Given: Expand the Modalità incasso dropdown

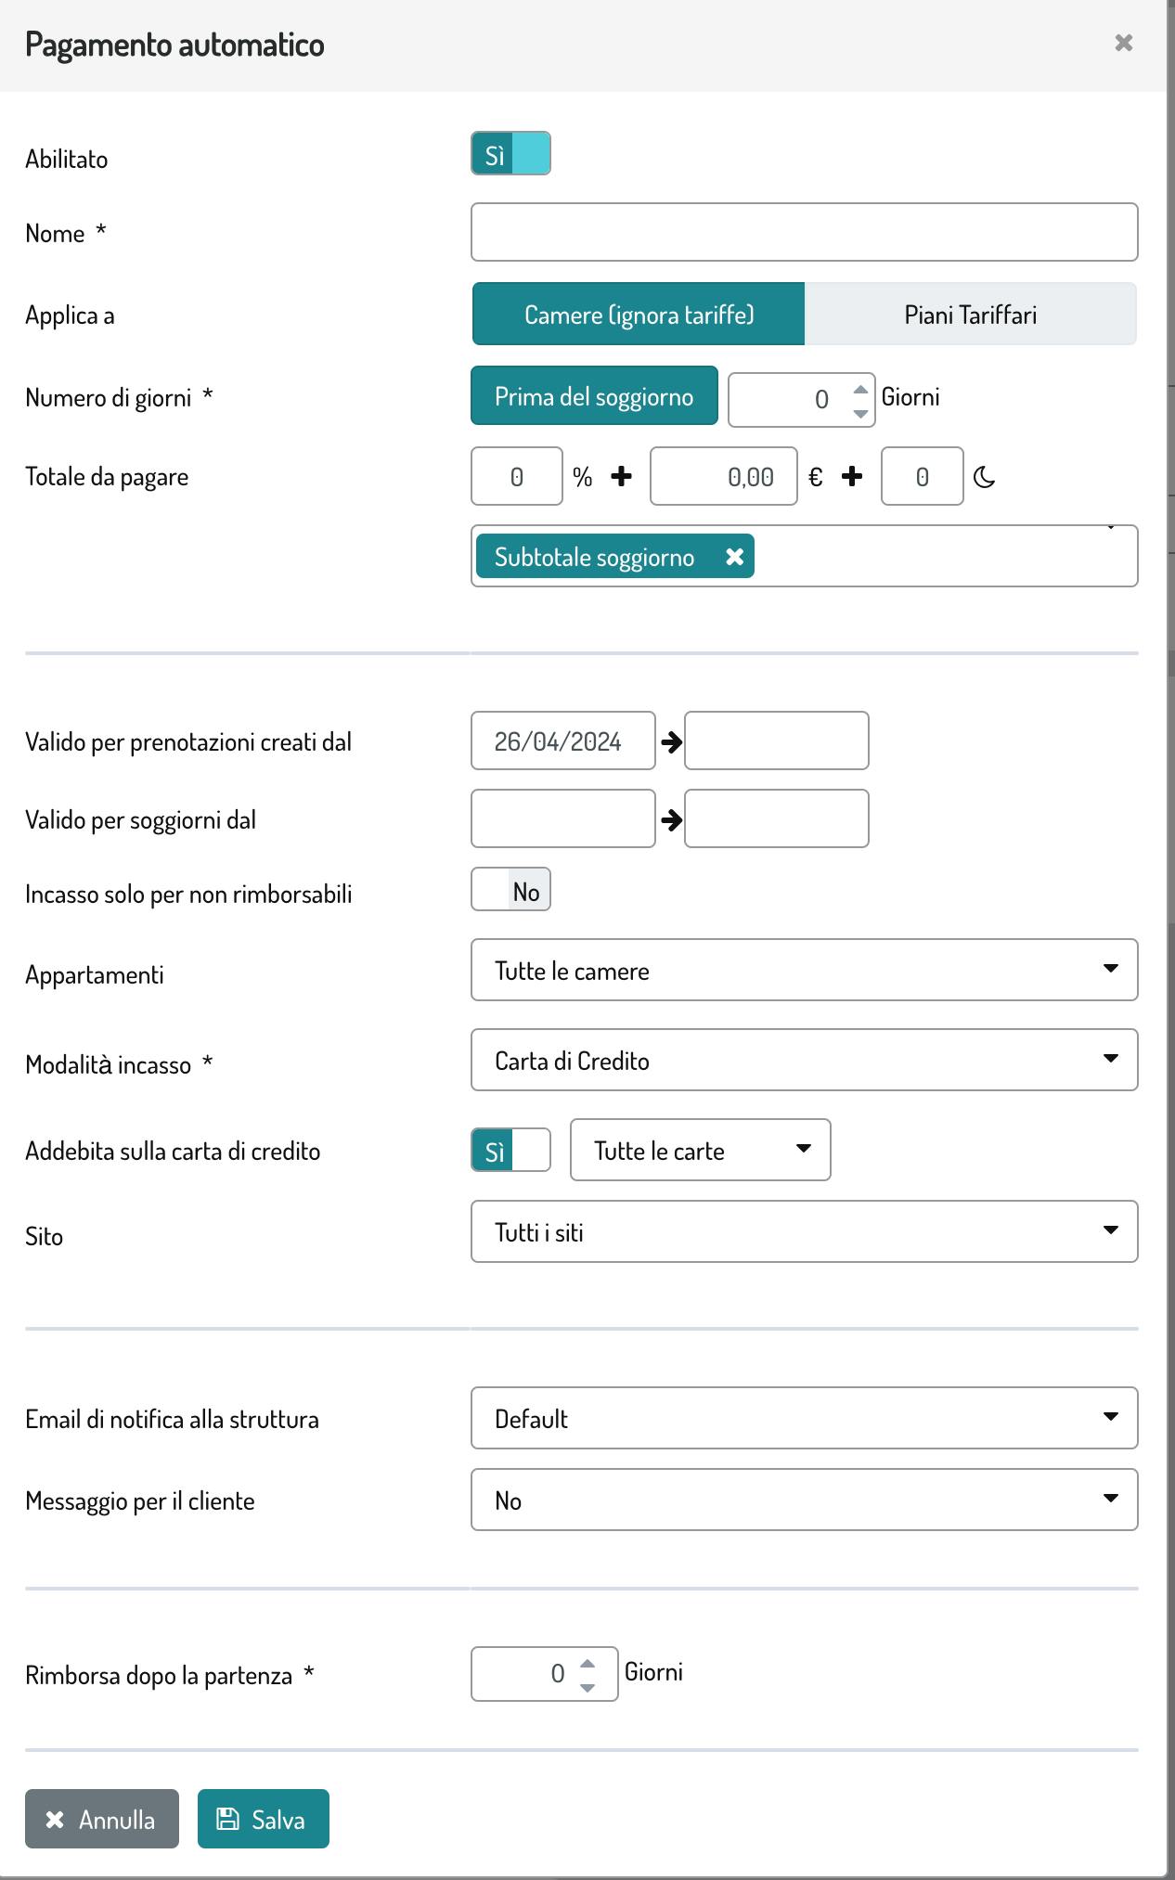Looking at the screenshot, I should (x=804, y=1060).
